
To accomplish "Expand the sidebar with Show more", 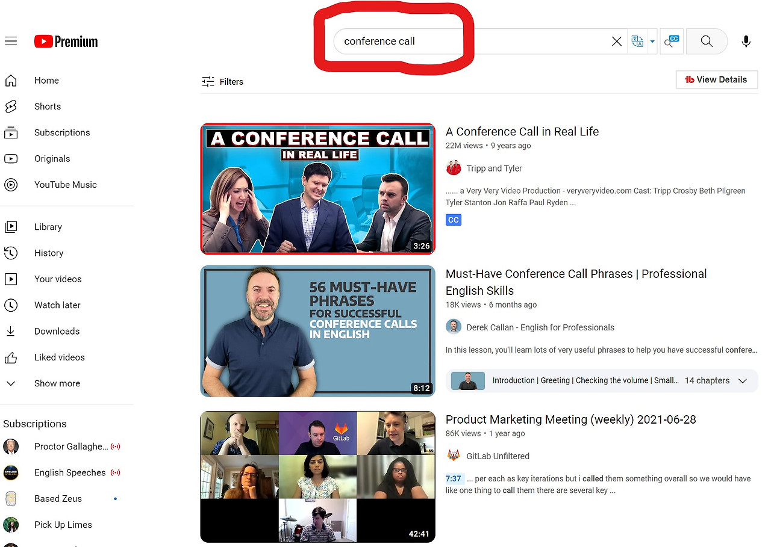I will tap(57, 383).
